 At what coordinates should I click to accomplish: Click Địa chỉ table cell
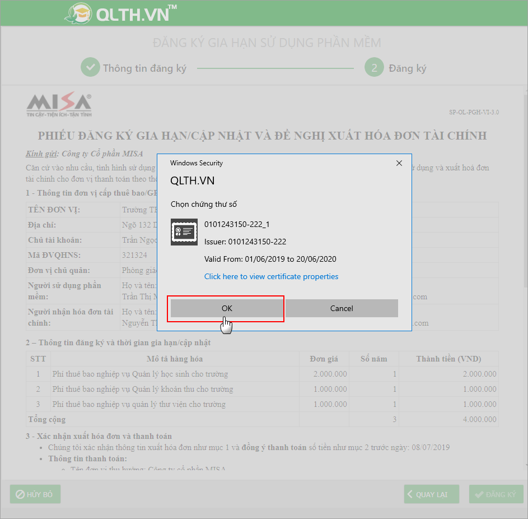73,225
